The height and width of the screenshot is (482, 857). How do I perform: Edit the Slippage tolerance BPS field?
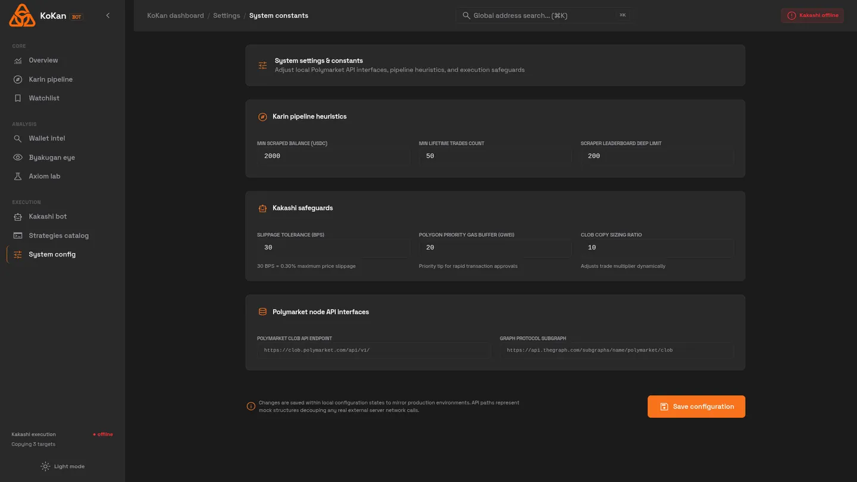coord(333,248)
